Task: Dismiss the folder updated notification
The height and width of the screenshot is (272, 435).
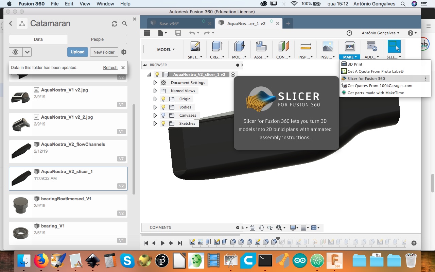Action: [x=123, y=68]
